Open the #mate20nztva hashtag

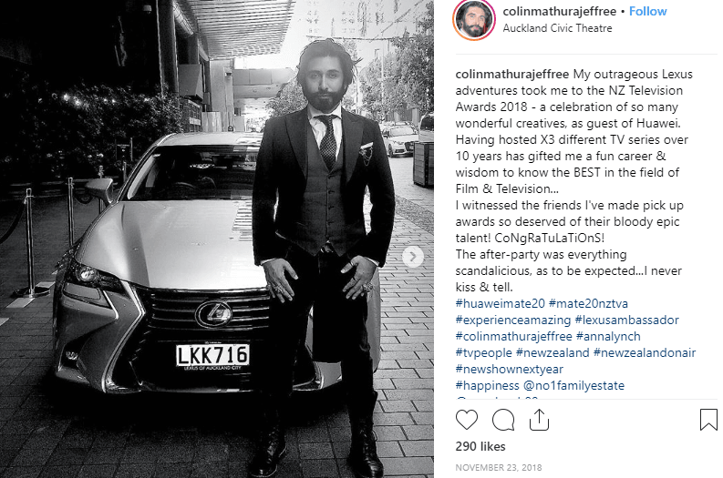click(588, 303)
